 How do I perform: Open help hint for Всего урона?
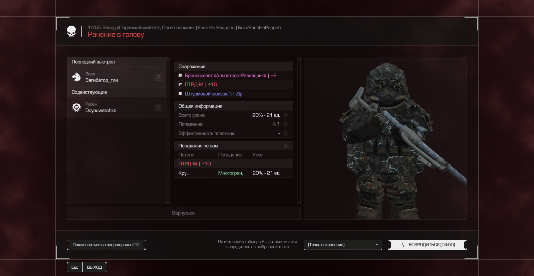tap(286, 115)
